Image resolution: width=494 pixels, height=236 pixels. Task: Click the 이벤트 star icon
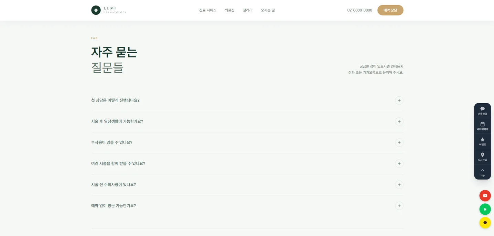(x=482, y=139)
